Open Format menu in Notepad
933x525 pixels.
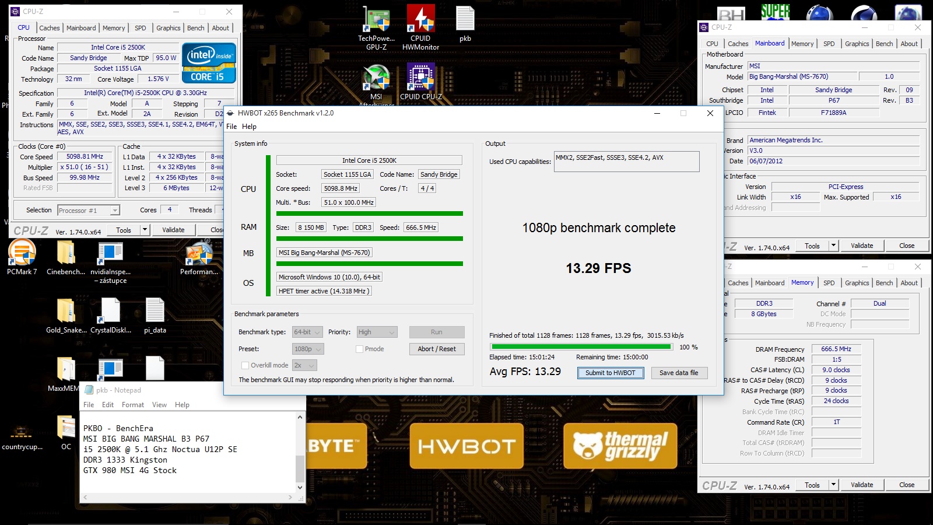[133, 405]
